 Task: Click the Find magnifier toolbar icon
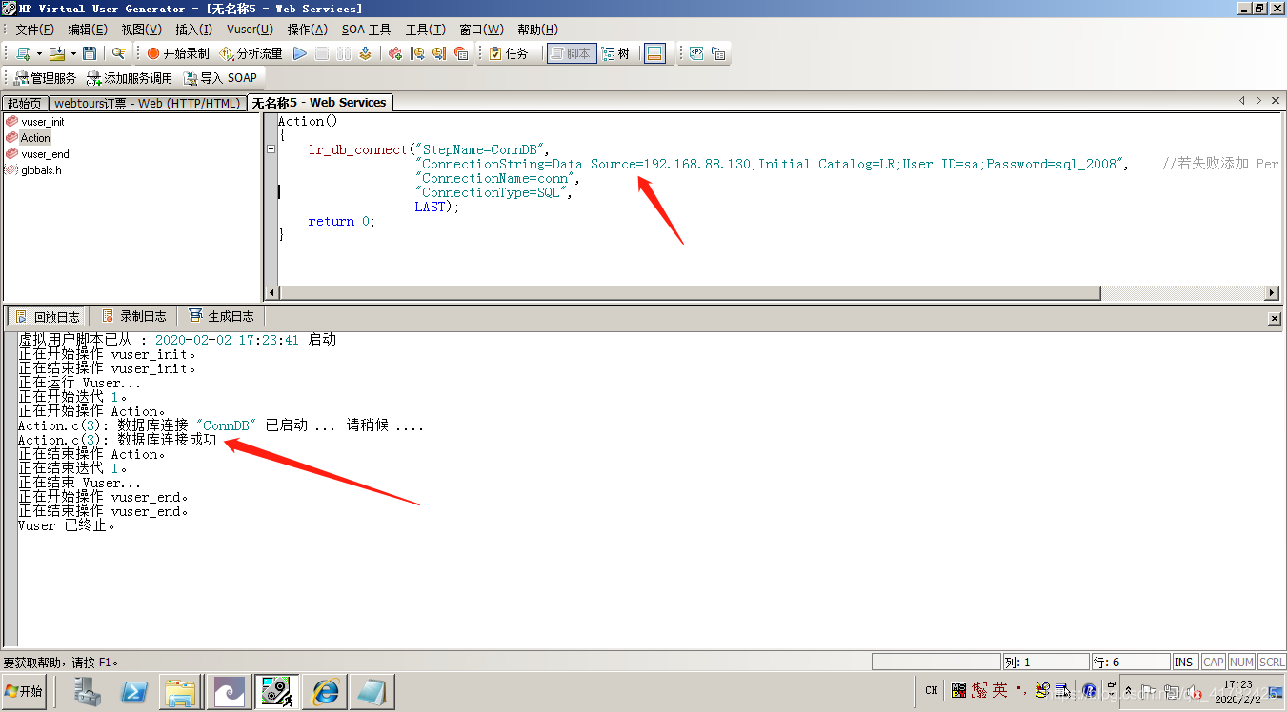(x=118, y=53)
